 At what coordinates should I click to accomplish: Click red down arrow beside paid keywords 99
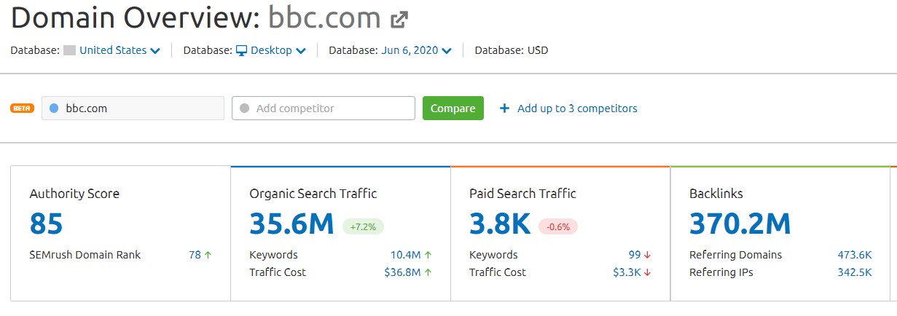tap(647, 255)
